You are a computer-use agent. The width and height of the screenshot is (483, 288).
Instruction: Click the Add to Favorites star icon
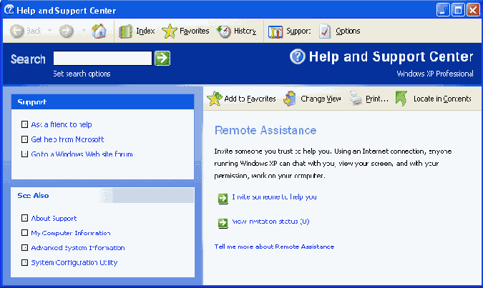215,99
